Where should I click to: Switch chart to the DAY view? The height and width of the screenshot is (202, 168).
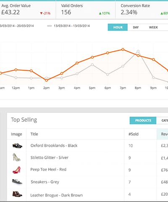point(136,27)
